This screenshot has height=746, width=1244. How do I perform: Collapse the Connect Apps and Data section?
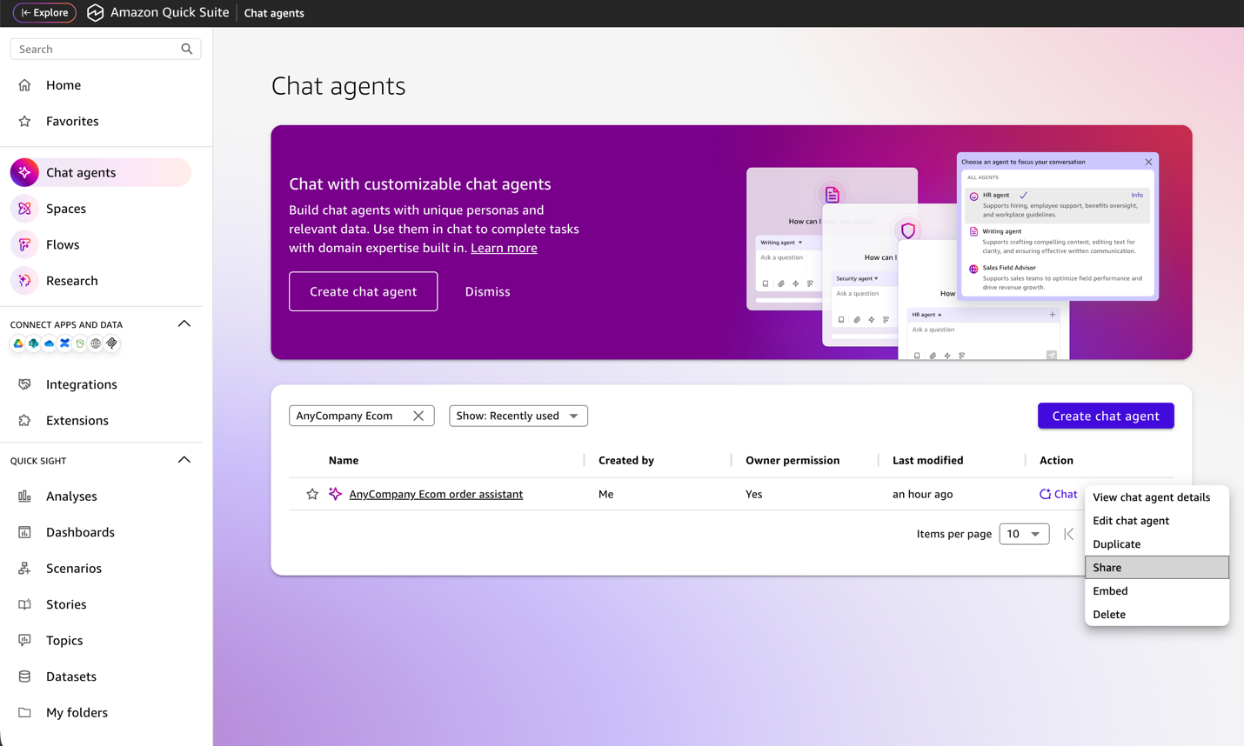click(x=184, y=323)
